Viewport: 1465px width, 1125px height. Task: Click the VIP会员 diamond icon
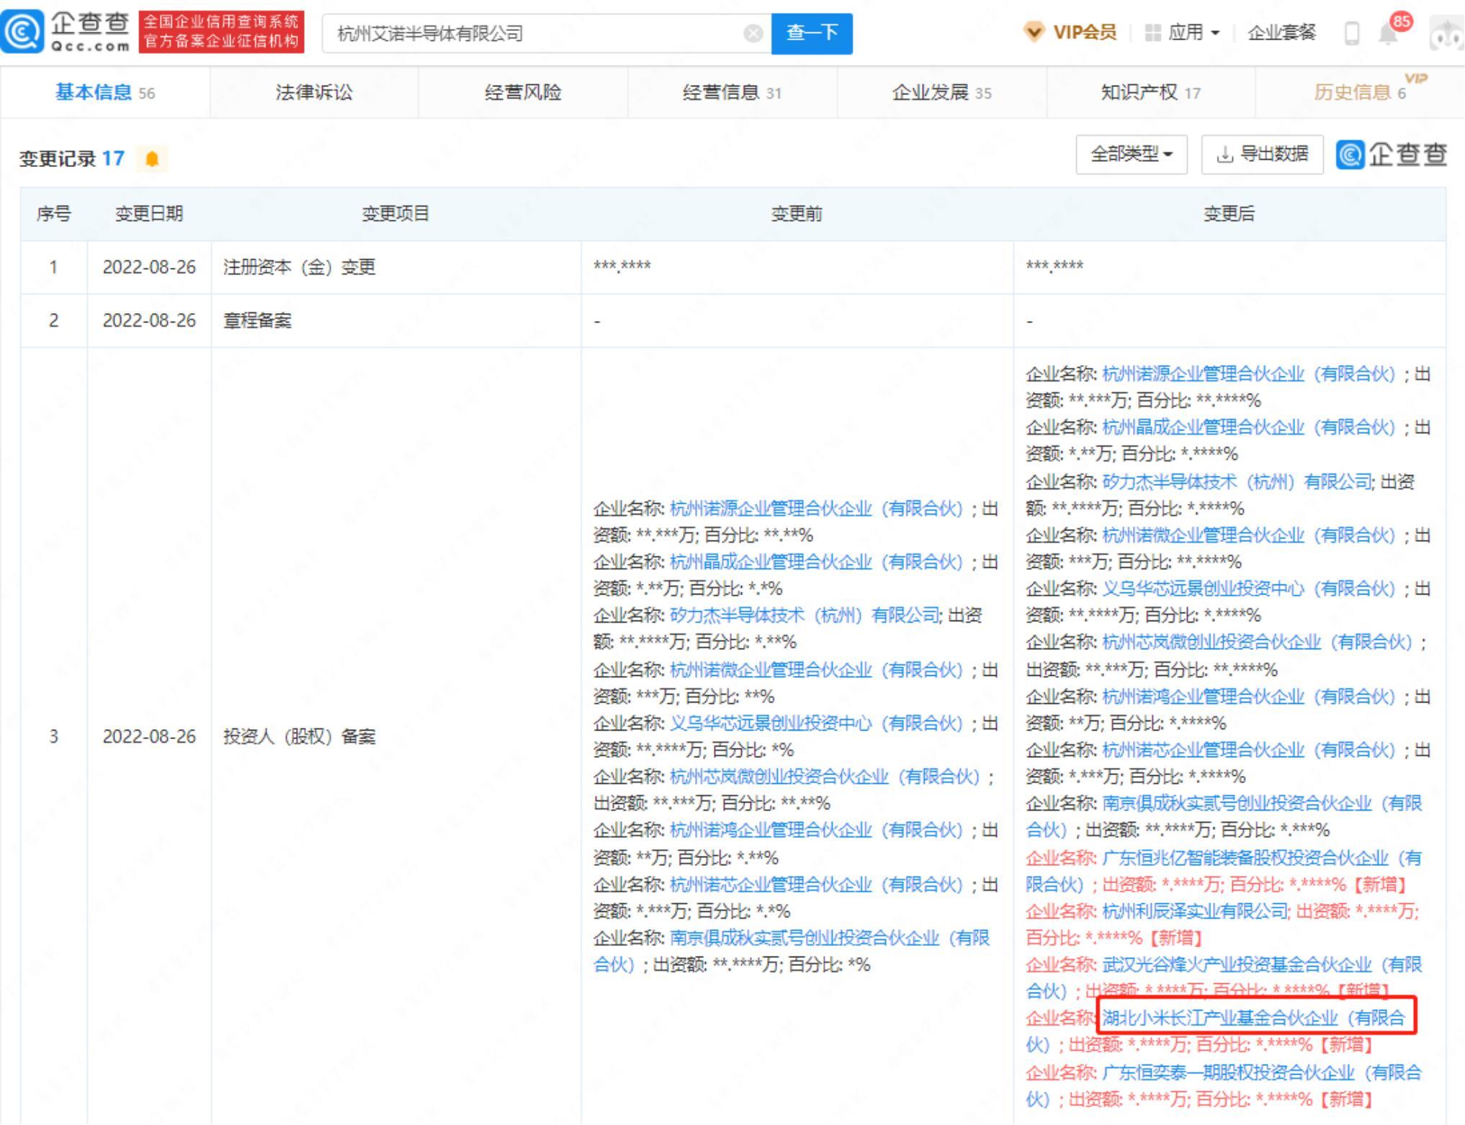[x=1034, y=32]
